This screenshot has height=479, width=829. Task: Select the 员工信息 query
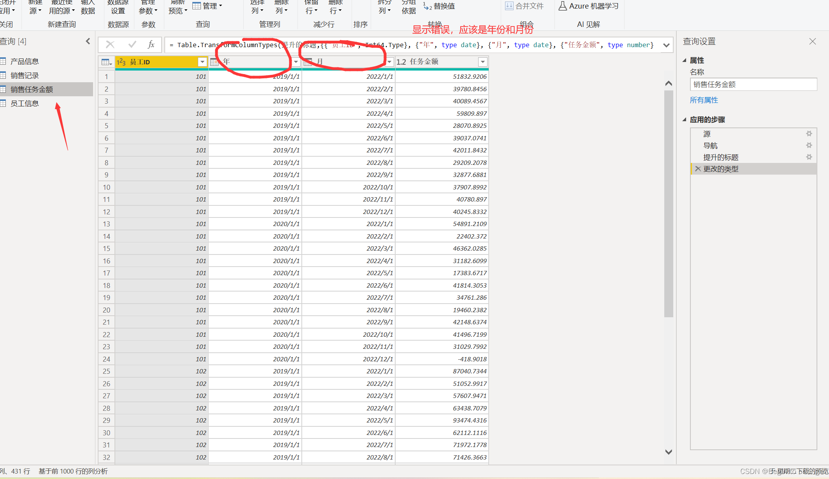click(25, 103)
